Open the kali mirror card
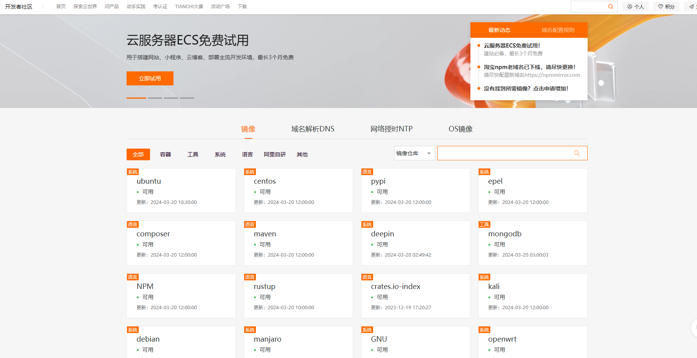The image size is (697, 358). click(x=533, y=296)
